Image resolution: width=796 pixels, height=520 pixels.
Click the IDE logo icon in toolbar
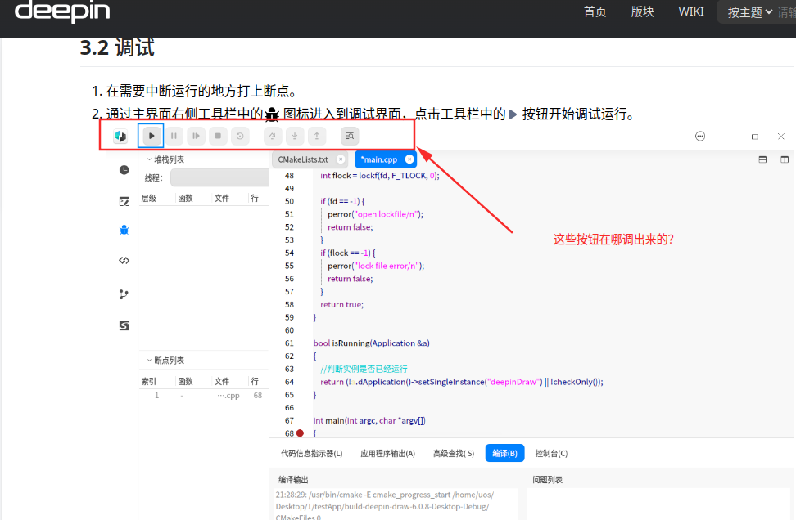pos(120,136)
